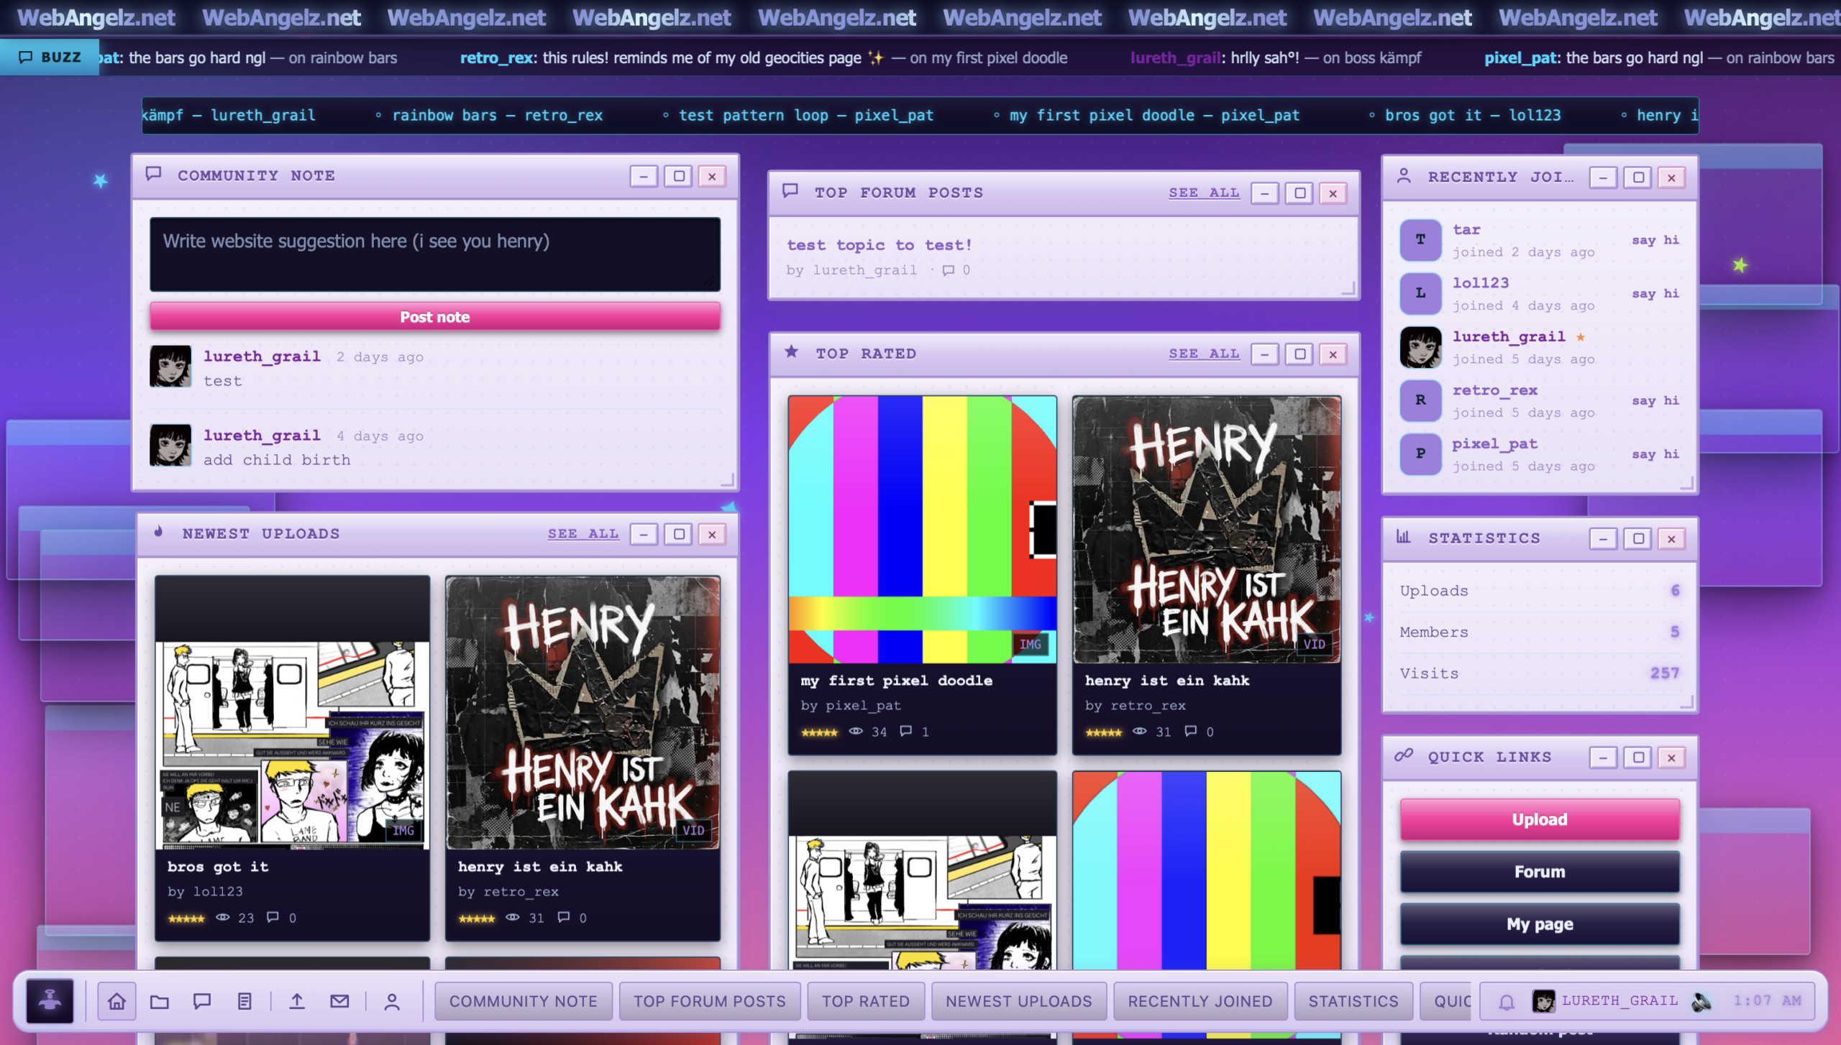Click the pink Post note button
The image size is (1841, 1045).
tap(434, 317)
